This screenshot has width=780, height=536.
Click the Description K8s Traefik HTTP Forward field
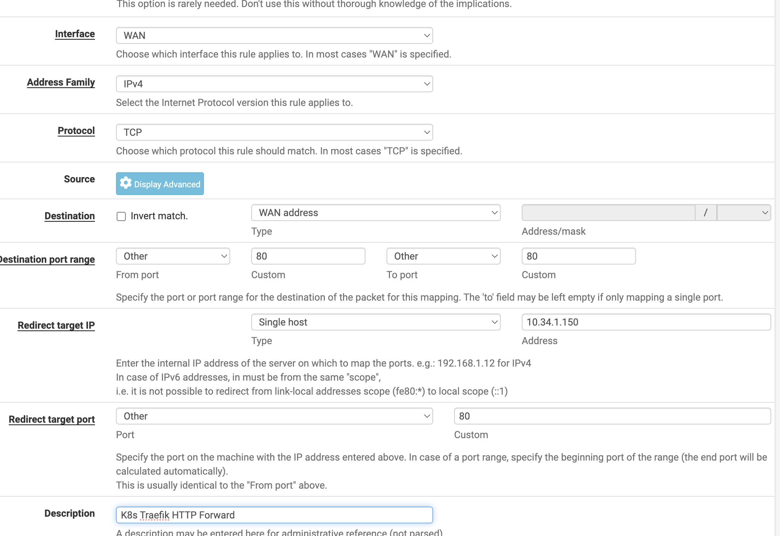(x=274, y=515)
